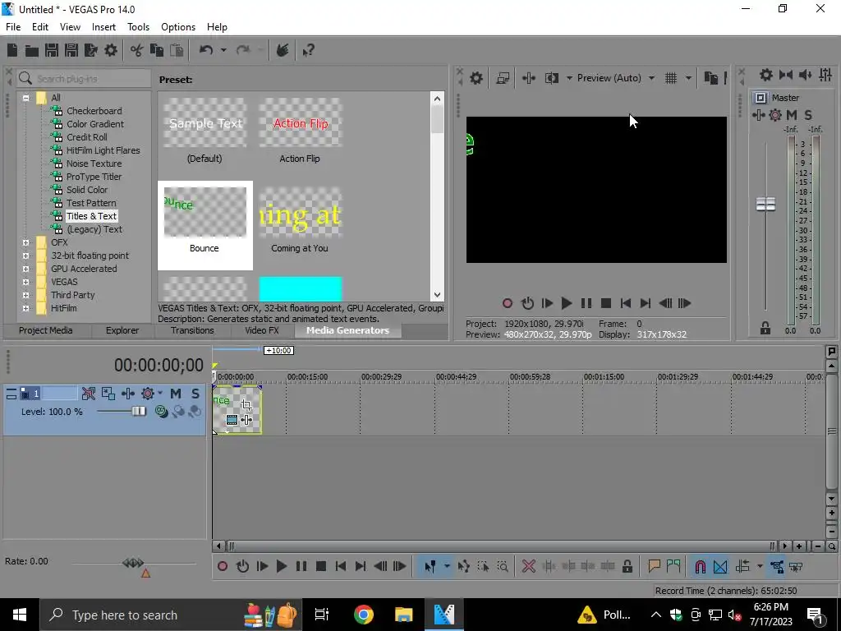Image resolution: width=841 pixels, height=631 pixels.
Task: Open the Tools menu
Action: point(138,27)
